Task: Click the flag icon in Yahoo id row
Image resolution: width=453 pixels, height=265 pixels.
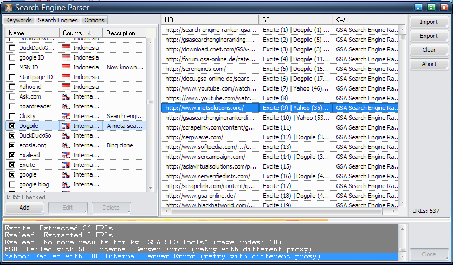Action: click(x=67, y=87)
